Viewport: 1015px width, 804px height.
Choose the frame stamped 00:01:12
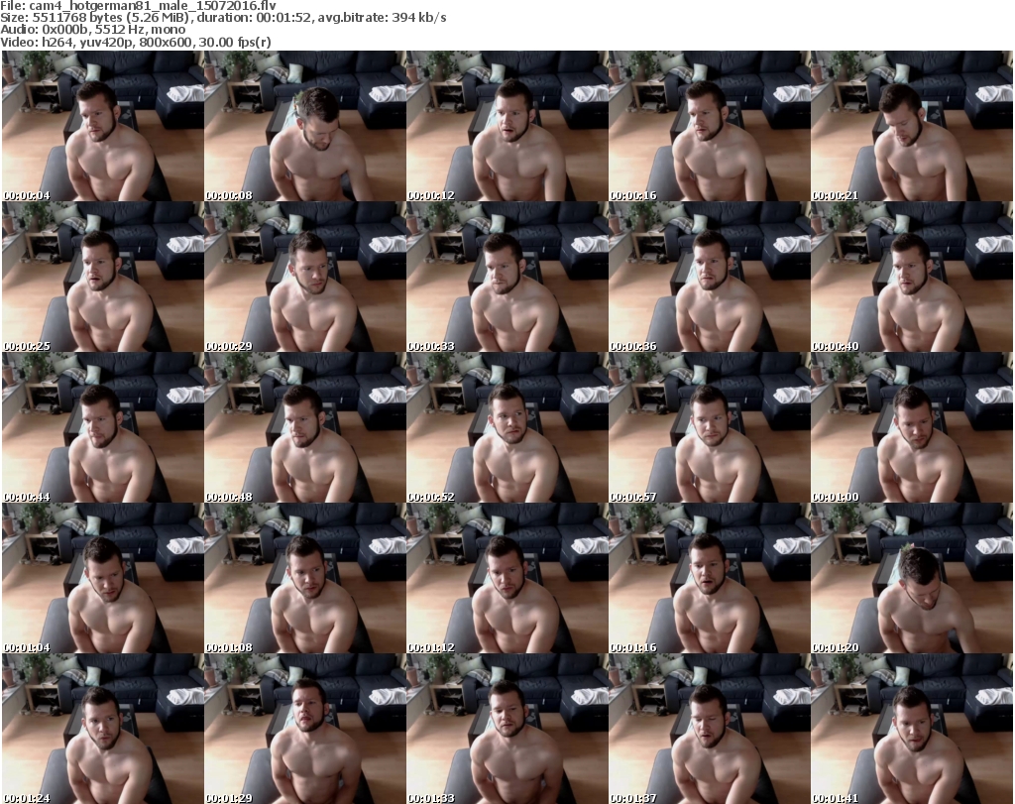(x=507, y=578)
